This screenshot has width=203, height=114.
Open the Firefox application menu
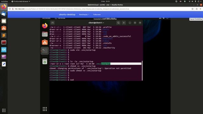click(200, 9)
